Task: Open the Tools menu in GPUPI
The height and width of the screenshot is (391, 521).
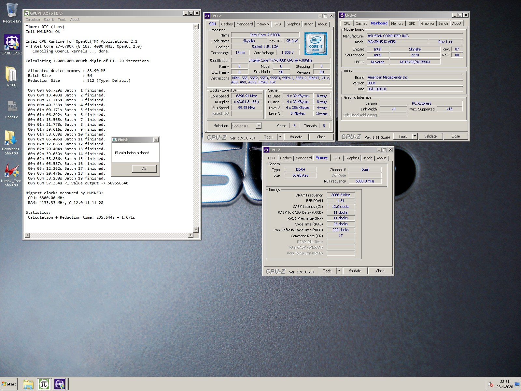Action: [x=62, y=20]
